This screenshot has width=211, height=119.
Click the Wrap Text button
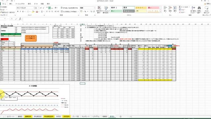[69, 8]
